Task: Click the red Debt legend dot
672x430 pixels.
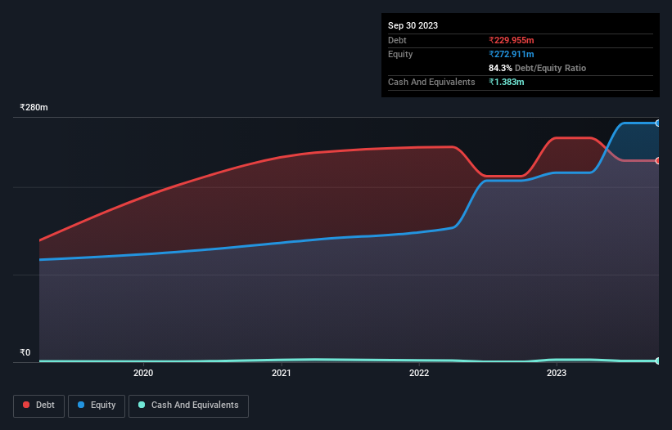Action: [x=26, y=405]
